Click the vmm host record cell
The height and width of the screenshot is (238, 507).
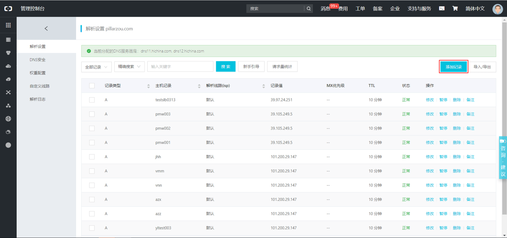(160, 171)
